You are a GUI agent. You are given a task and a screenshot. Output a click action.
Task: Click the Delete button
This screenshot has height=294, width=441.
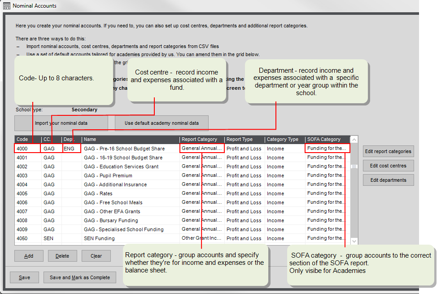pos(62,256)
